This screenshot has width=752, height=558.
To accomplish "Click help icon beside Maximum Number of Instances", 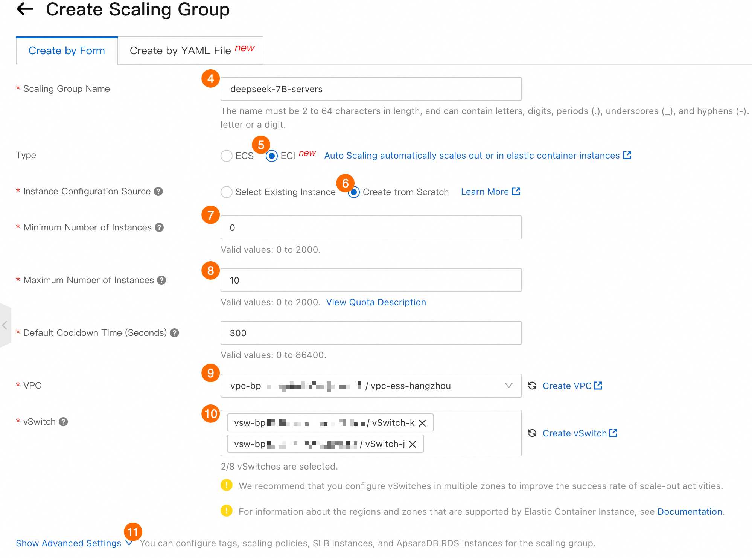I will (x=161, y=280).
